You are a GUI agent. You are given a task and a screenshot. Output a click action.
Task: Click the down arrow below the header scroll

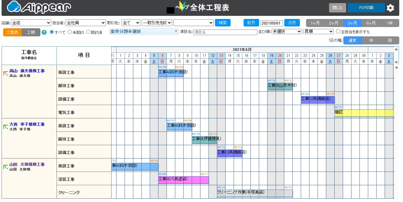point(396,62)
